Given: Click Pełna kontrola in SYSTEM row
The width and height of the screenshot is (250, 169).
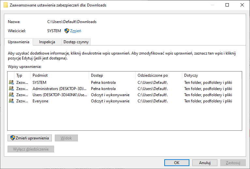Looking at the screenshot, I should pyautogui.click(x=103, y=83).
